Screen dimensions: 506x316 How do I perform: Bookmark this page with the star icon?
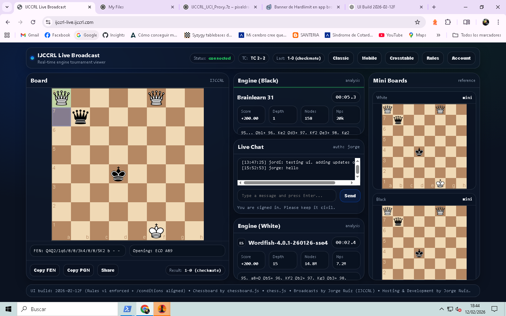pos(417,22)
